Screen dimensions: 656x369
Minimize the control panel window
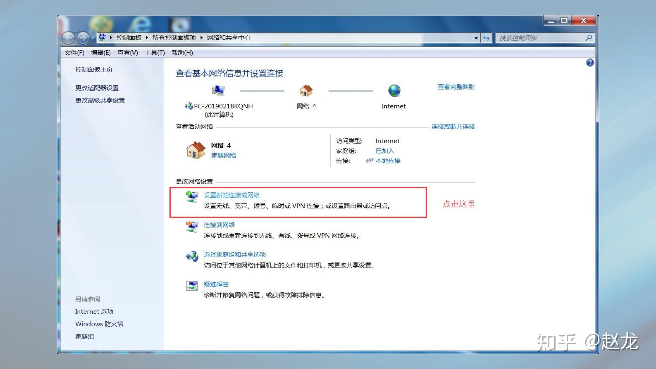(550, 20)
